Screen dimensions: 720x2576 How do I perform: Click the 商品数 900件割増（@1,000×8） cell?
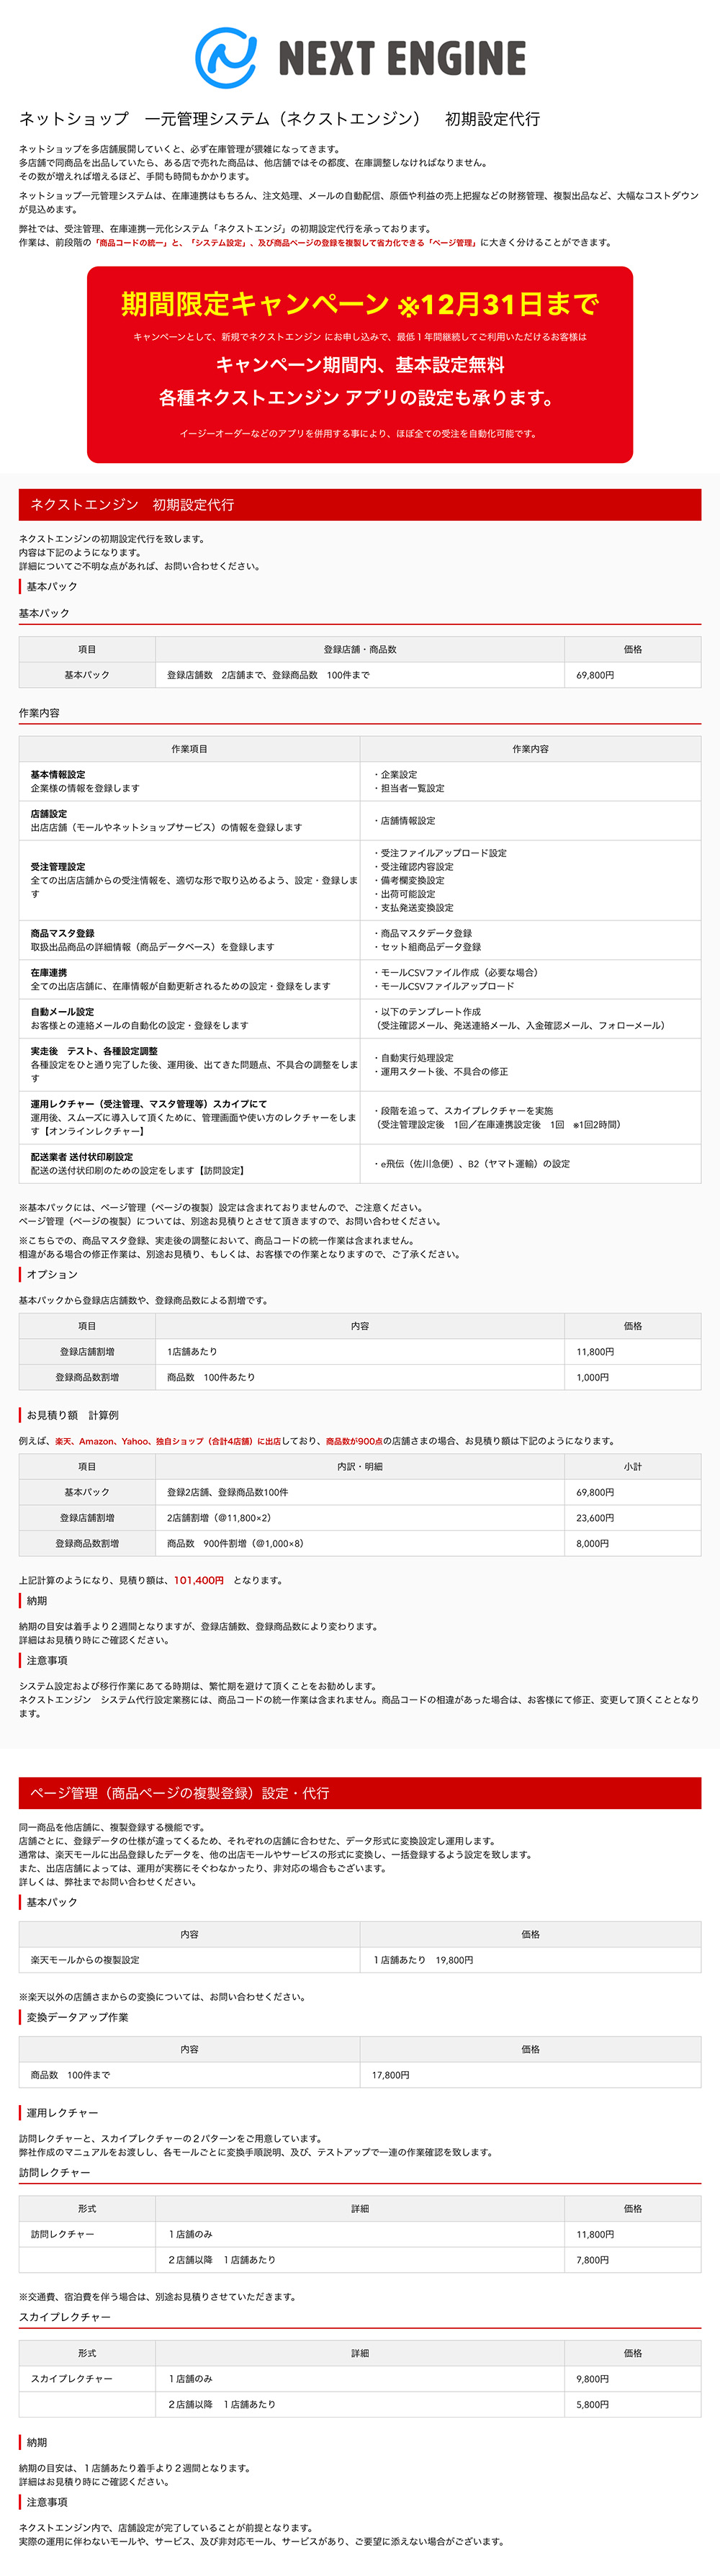pos(360,1543)
